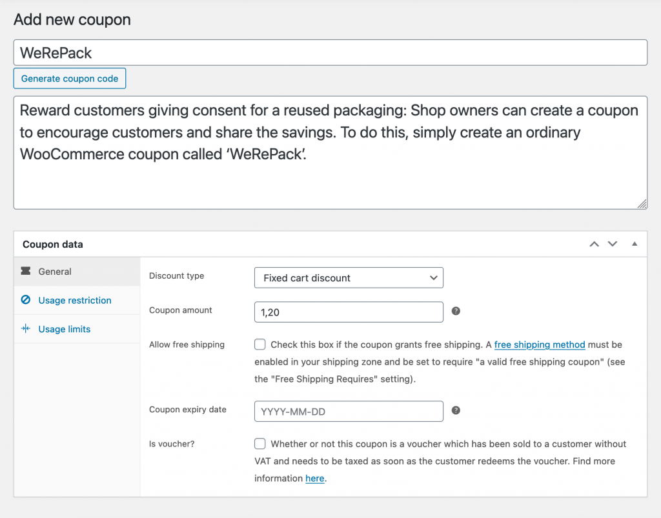Click the Discount type label

[x=177, y=276]
